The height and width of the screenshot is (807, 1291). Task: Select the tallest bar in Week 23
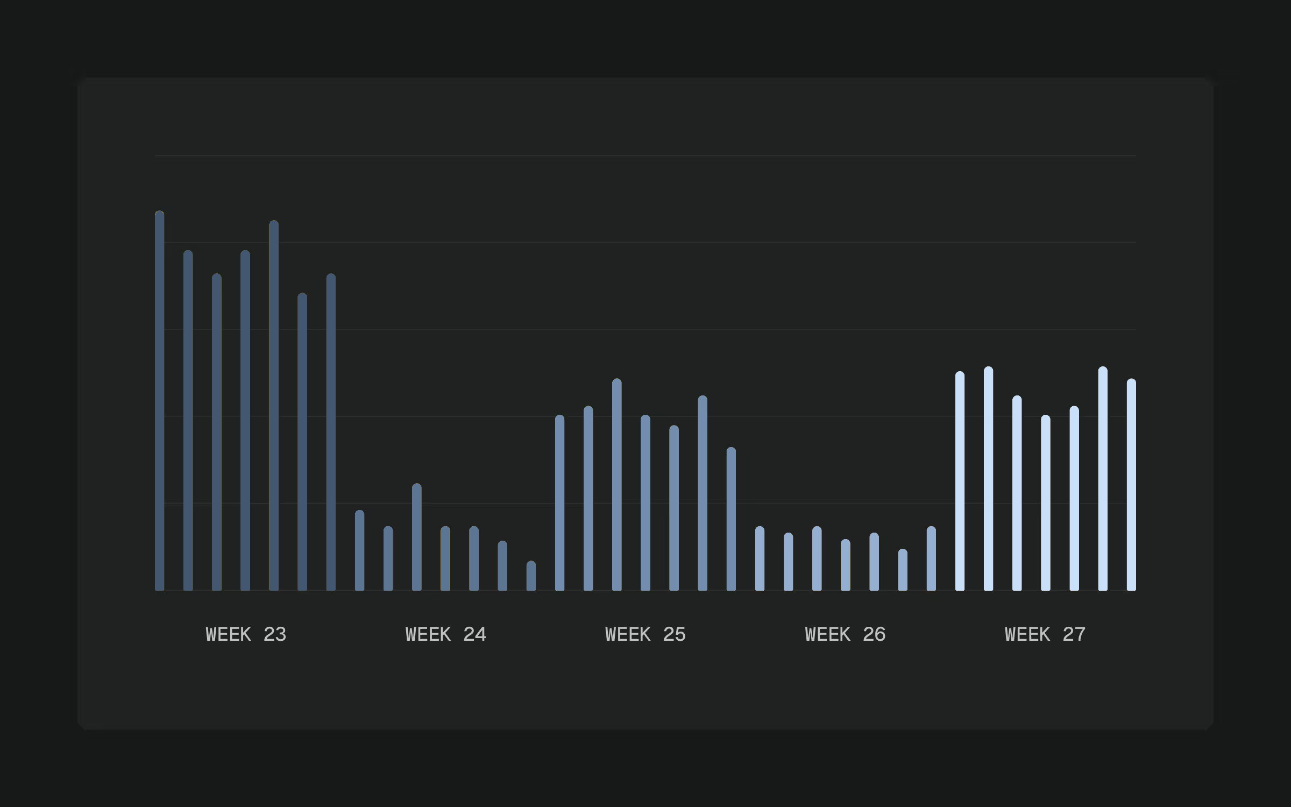[160, 401]
